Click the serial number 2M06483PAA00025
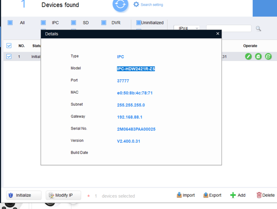277x209 pixels. pos(136,129)
